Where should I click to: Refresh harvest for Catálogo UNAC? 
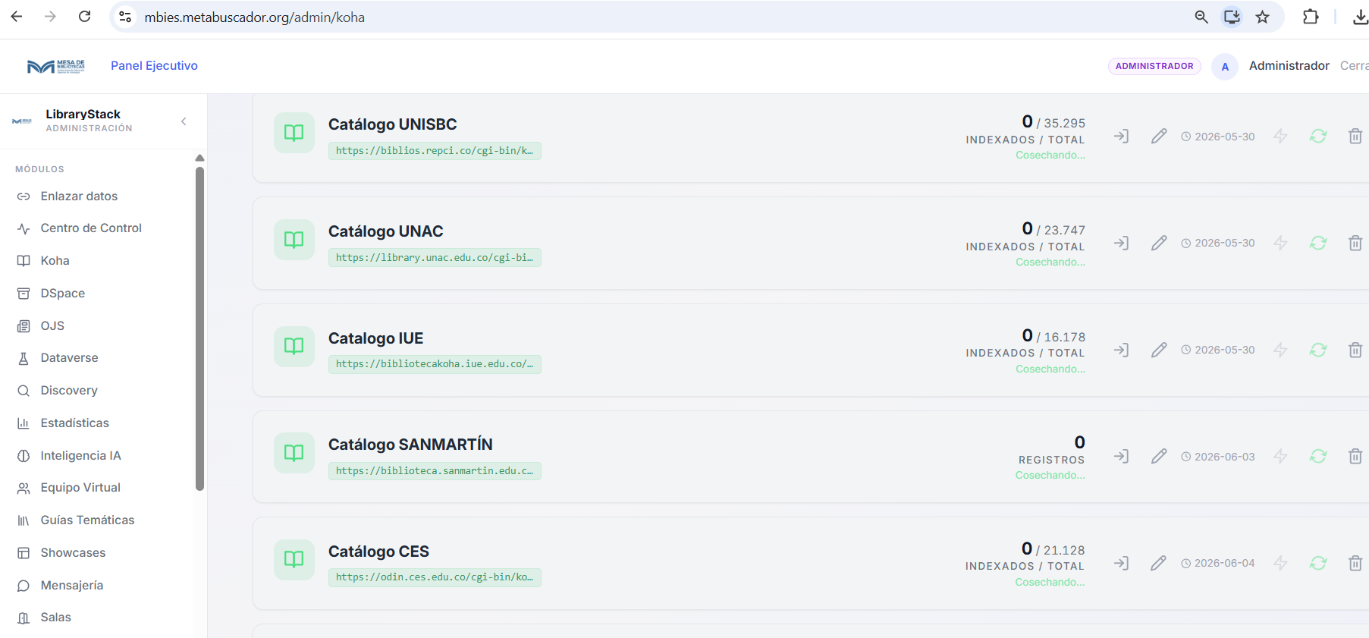[1318, 244]
